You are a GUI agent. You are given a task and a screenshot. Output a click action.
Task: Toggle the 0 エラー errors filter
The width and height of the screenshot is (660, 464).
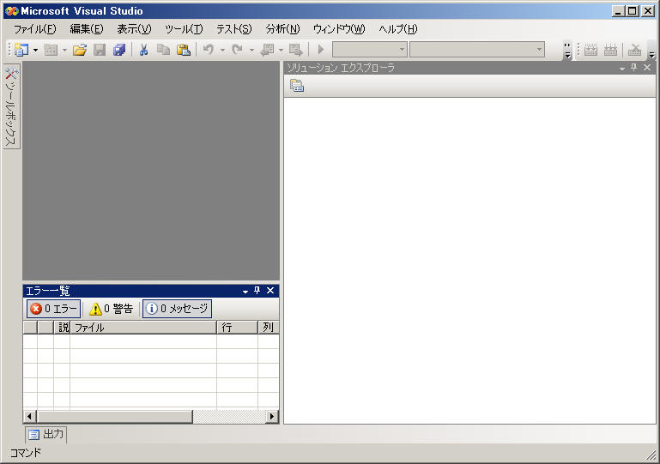(53, 309)
